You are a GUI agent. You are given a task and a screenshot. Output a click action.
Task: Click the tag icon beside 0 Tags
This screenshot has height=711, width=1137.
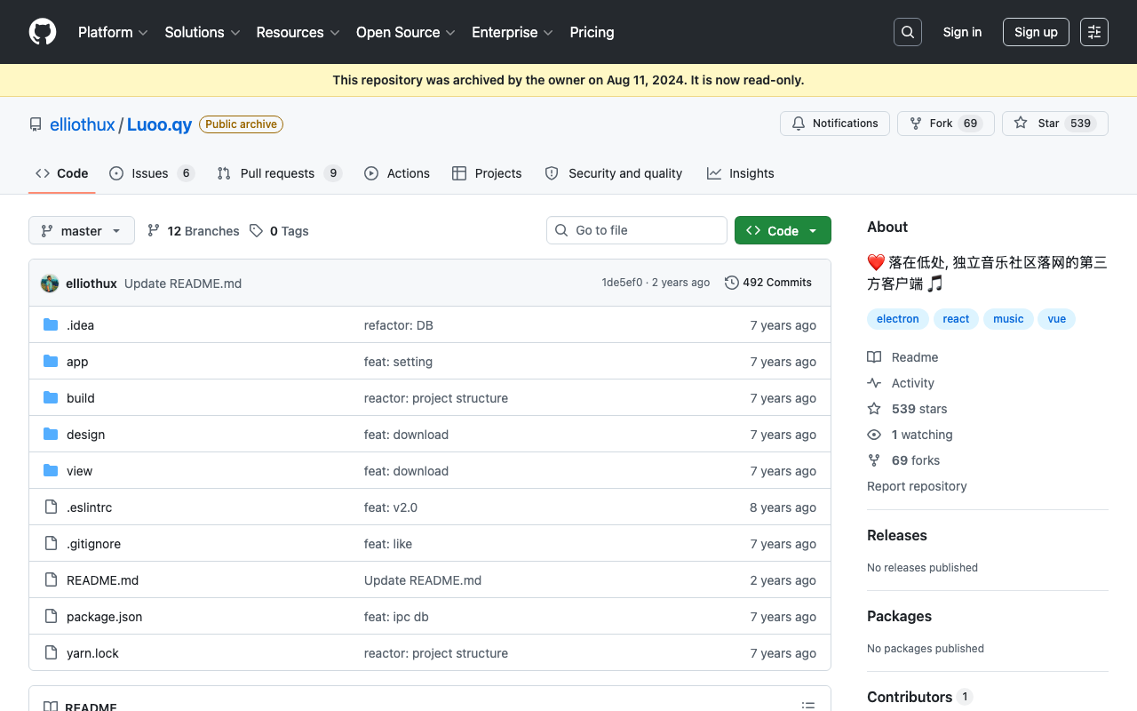(x=256, y=231)
